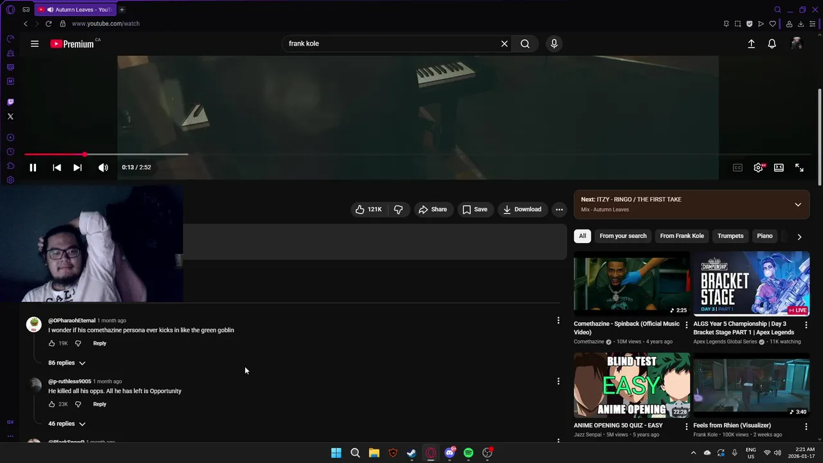823x463 pixels.
Task: Expand the Next: ITZY - RINGO panel
Action: point(798,204)
